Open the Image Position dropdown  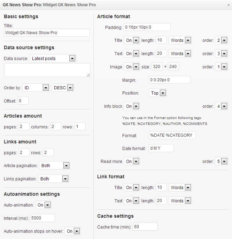click(157, 93)
